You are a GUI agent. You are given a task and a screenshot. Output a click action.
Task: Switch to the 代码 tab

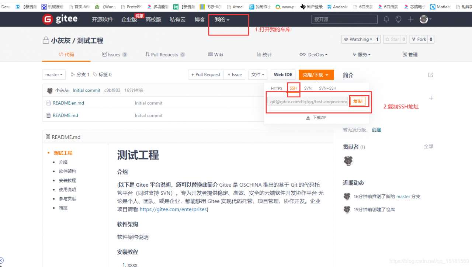66,55
